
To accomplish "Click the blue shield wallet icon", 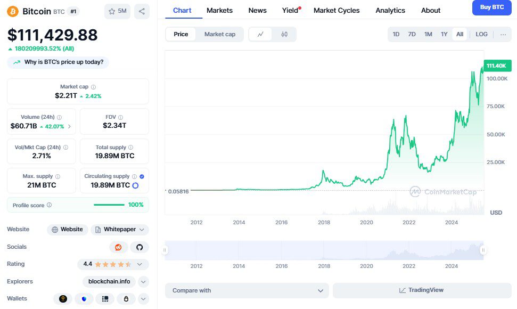I will click(x=84, y=299).
